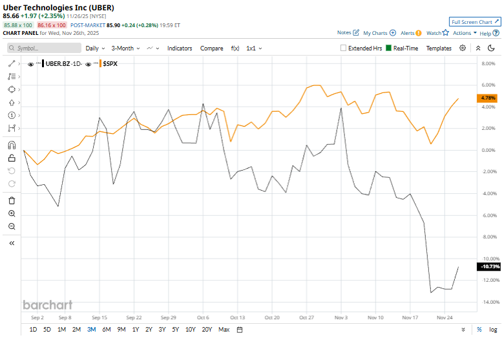502x340 pixels.
Task: Pick the numbered label annotation tool
Action: click(12, 115)
